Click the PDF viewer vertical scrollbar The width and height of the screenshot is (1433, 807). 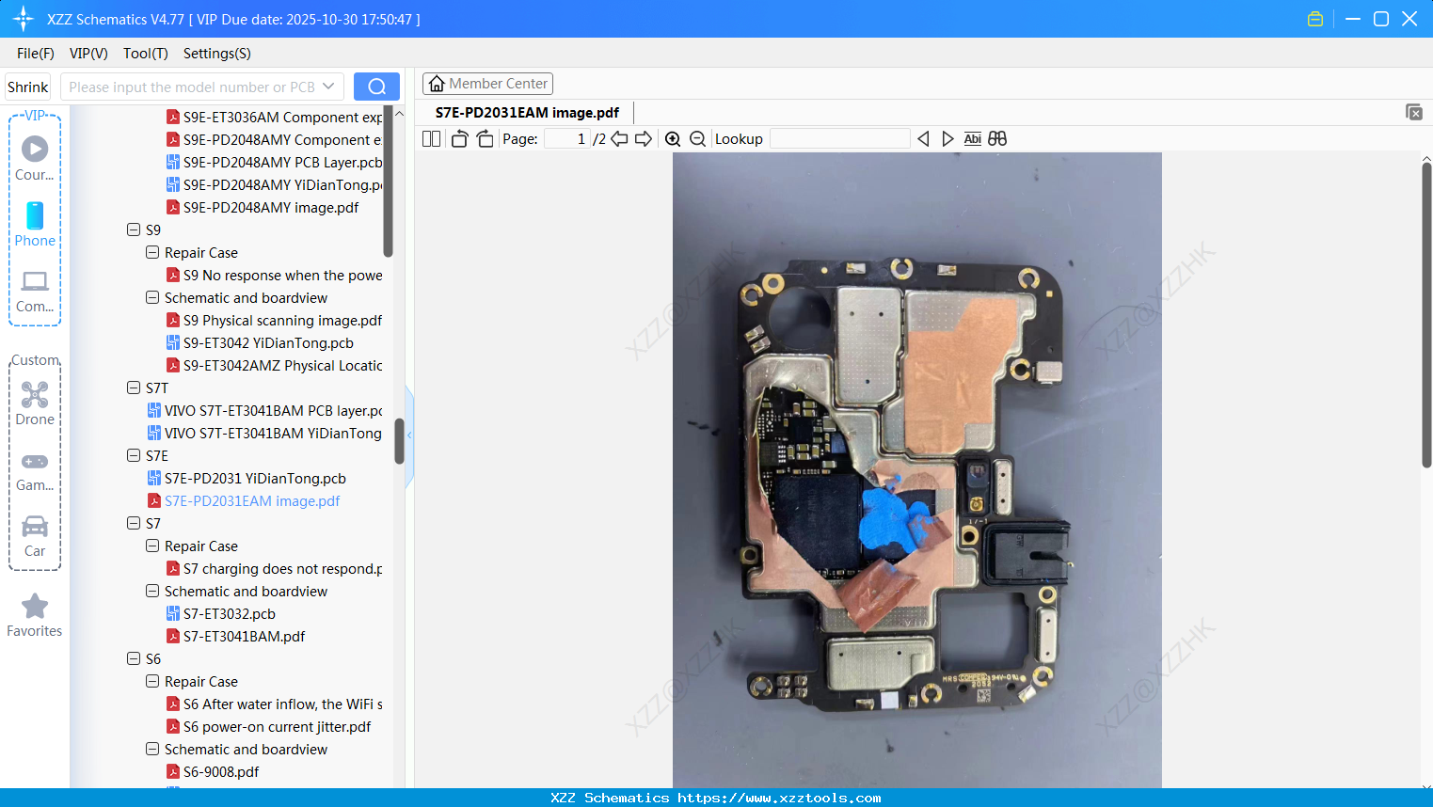tap(1426, 315)
